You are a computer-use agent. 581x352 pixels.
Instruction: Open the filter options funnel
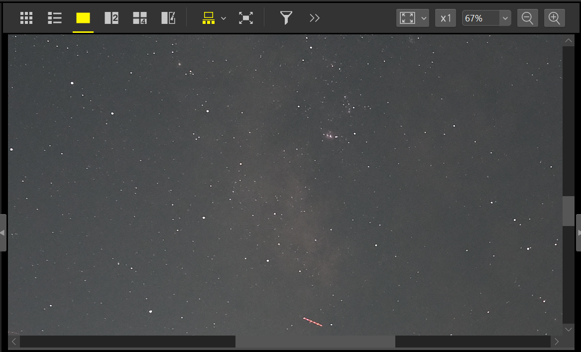coord(286,18)
